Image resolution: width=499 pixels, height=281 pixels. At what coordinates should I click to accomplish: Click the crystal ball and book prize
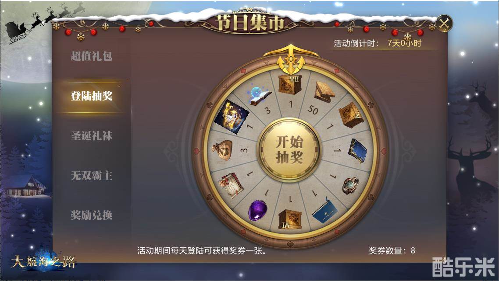[x=259, y=95]
